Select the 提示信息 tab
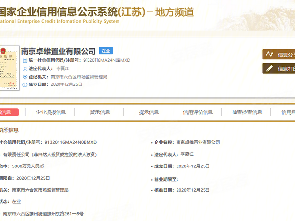Screen dimensions: 295x221 click(x=149, y=112)
